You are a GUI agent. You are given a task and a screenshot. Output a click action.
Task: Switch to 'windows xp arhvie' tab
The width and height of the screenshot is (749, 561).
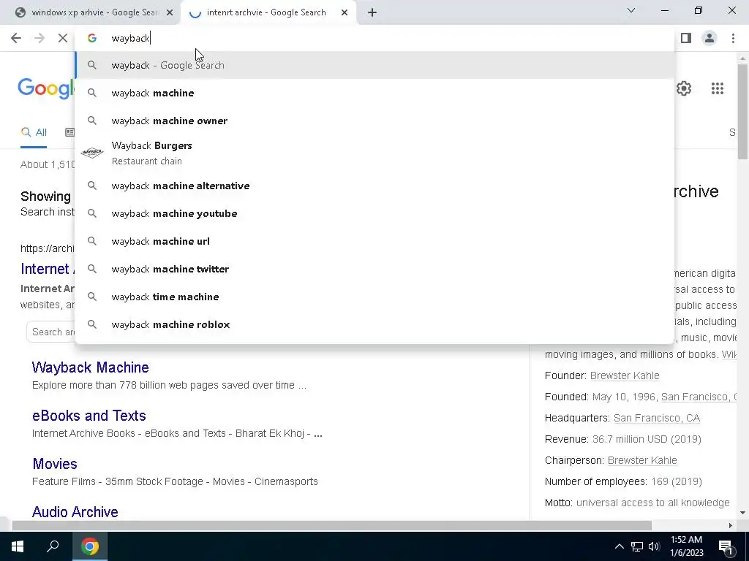point(91,12)
